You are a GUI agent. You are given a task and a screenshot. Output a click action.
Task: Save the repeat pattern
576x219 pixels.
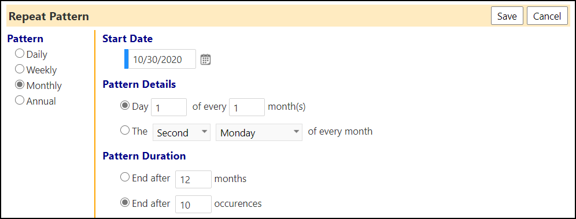point(507,16)
